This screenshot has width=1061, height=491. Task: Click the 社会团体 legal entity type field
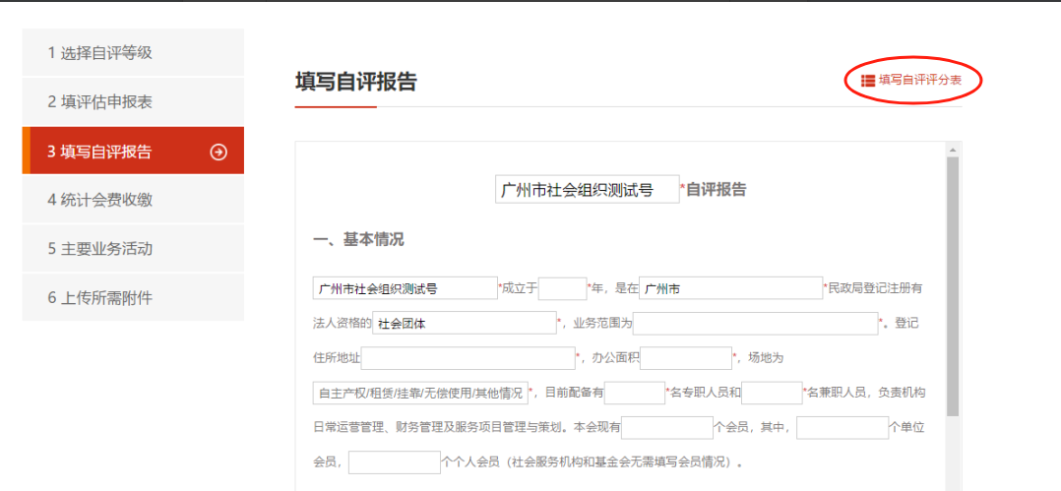[465, 324]
